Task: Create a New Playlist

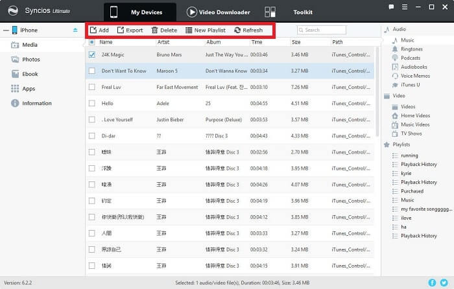Action: pos(206,30)
